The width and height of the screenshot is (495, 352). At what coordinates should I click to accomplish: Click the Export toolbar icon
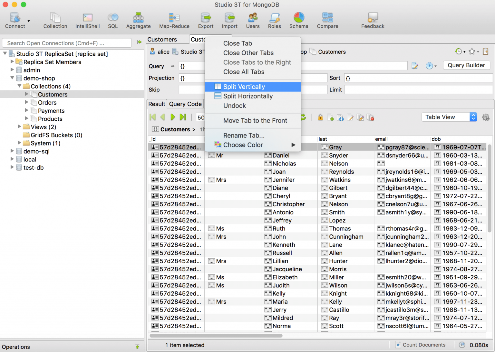pos(205,20)
